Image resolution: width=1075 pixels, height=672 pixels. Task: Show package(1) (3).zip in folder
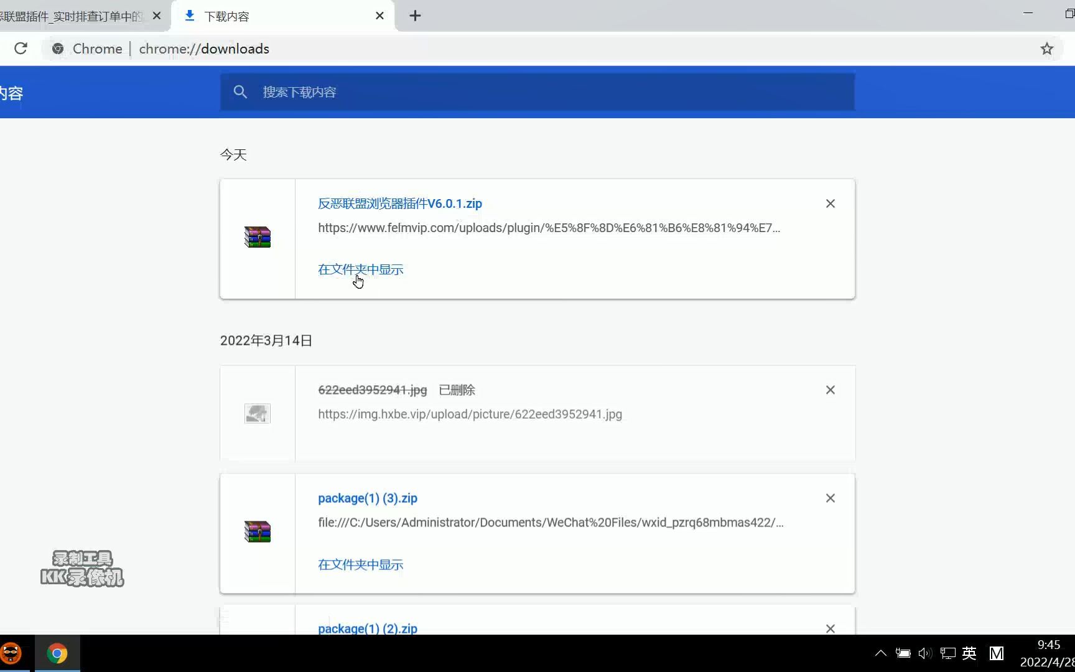click(x=361, y=564)
